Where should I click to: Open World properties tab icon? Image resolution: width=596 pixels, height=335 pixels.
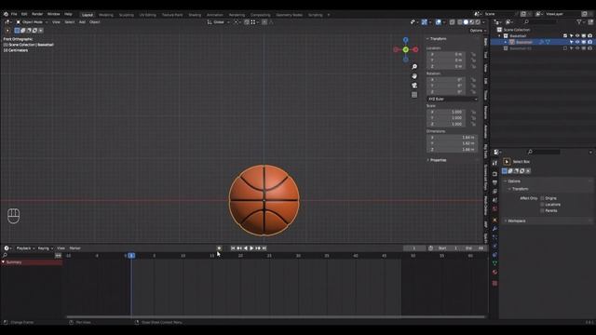(494, 208)
